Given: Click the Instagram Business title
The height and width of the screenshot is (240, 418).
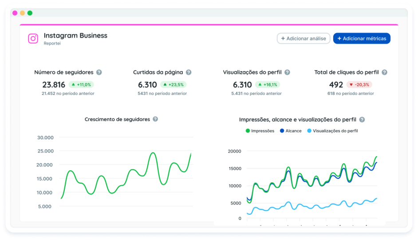Looking at the screenshot, I should click(x=75, y=35).
